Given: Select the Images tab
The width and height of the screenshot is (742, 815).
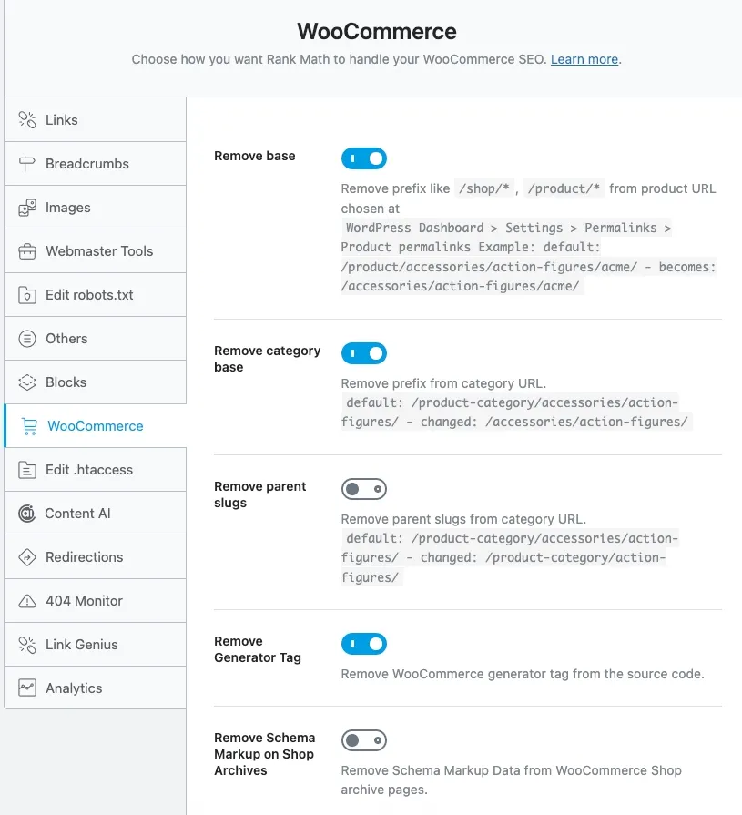Looking at the screenshot, I should (x=95, y=208).
